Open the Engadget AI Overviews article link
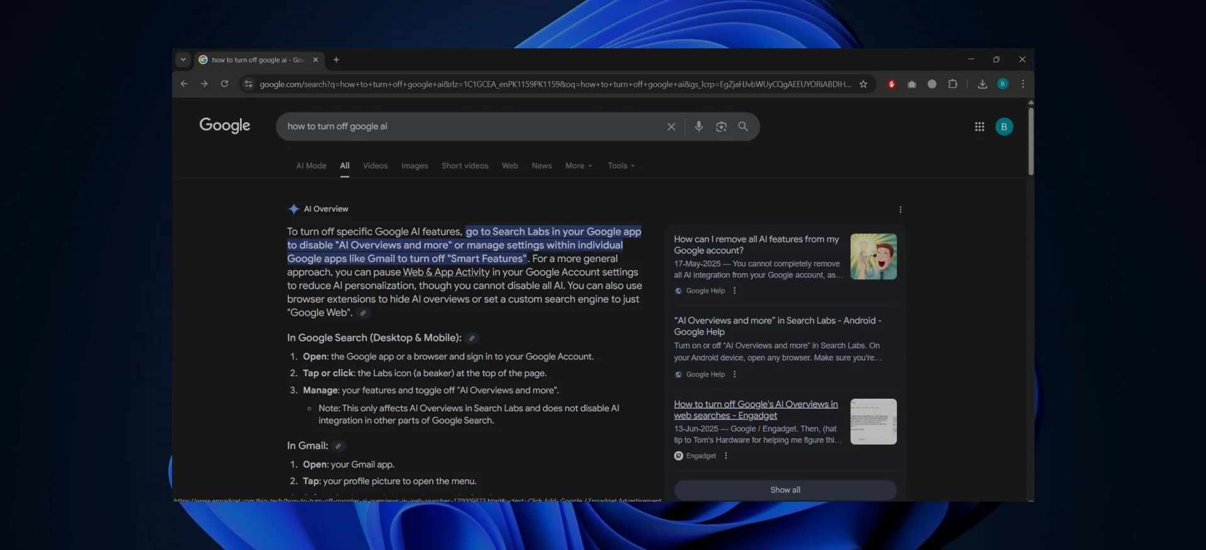The height and width of the screenshot is (550, 1206). tap(755, 410)
